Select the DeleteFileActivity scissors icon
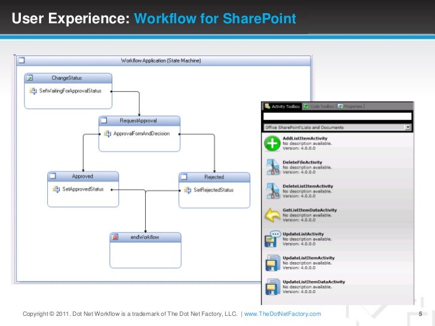Image resolution: width=435 pixels, height=326 pixels. tap(272, 167)
